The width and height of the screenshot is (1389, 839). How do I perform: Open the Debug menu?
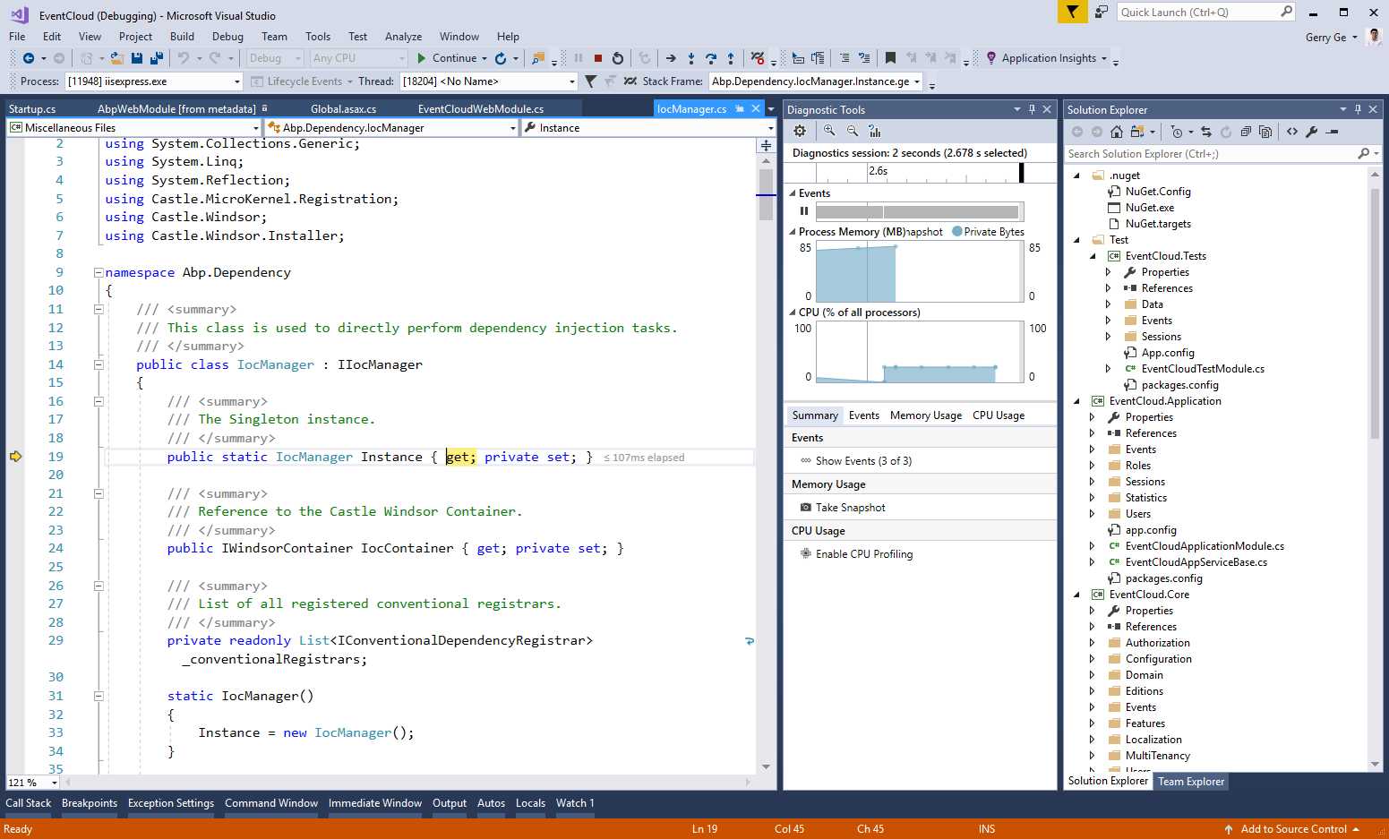coord(227,37)
